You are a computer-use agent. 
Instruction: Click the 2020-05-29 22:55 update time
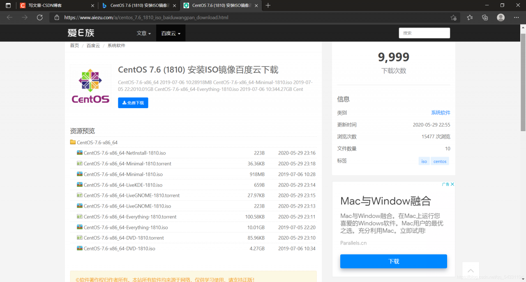[x=431, y=125]
